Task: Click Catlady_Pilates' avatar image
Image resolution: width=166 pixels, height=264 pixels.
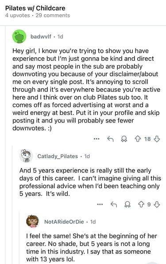Action: click(x=26, y=156)
